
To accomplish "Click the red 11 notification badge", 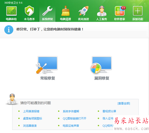I will (x=123, y=8).
